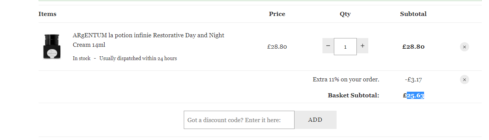
Task: Remove the ARgENTUM cream from basket
Action: 464,47
